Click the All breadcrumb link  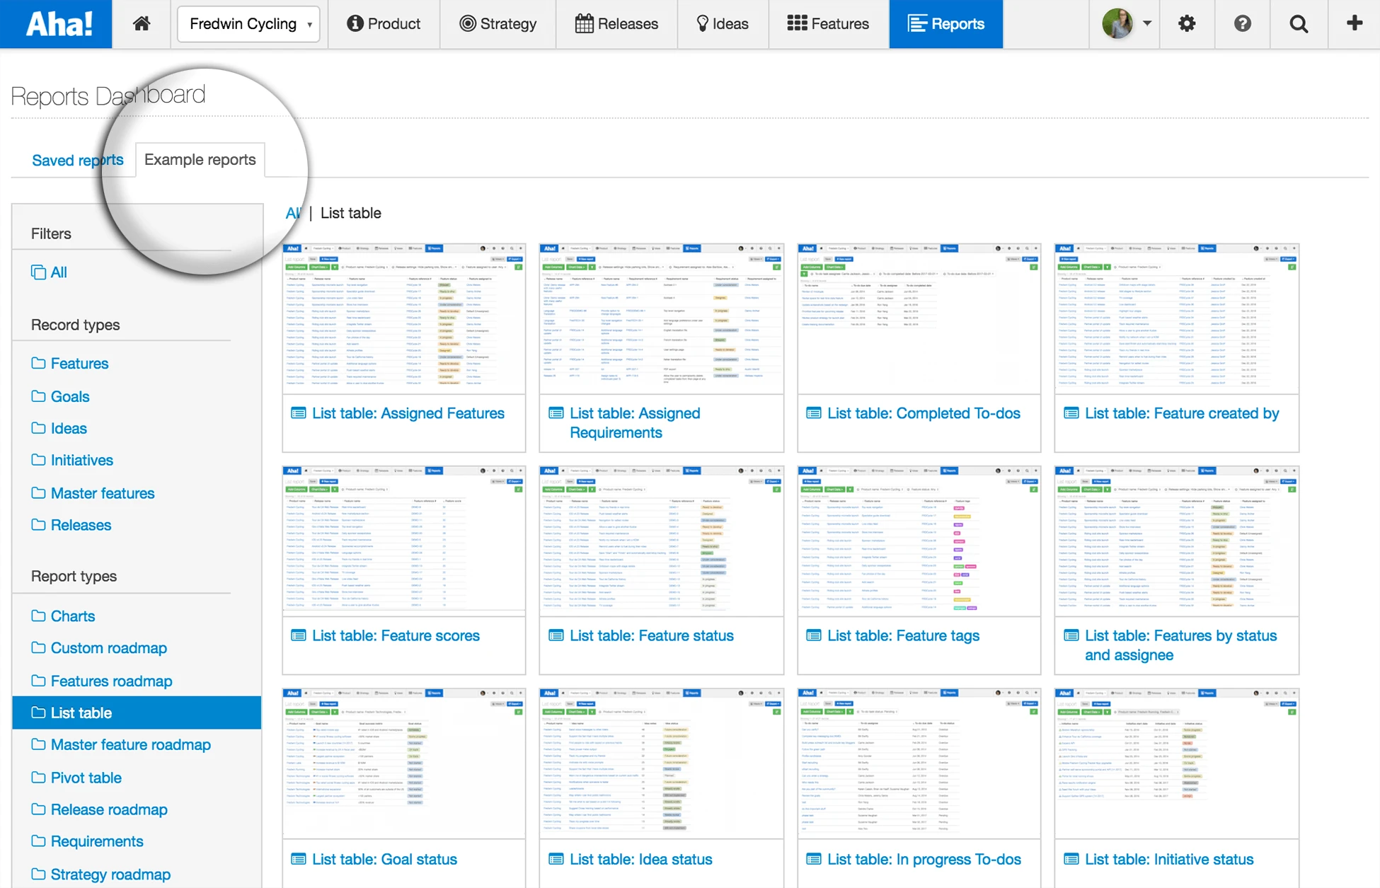click(292, 213)
